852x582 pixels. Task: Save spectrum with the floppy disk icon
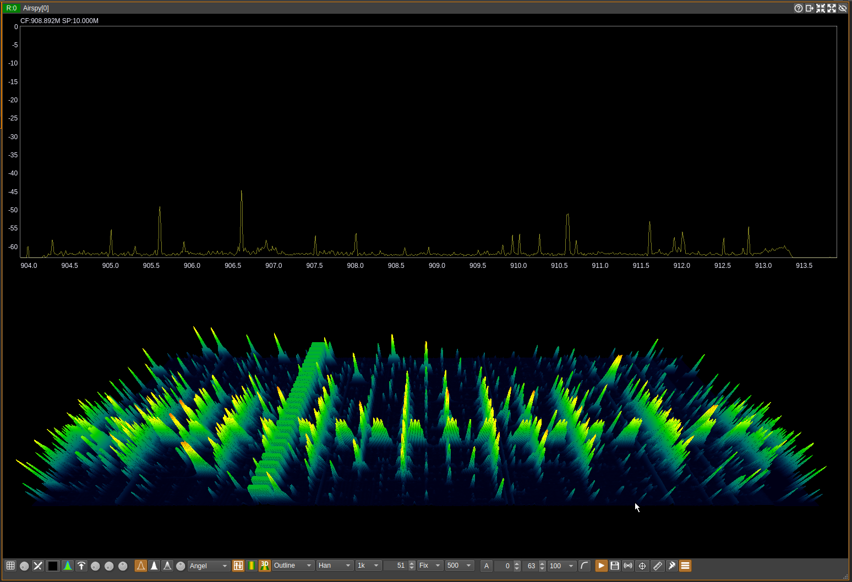coord(615,565)
